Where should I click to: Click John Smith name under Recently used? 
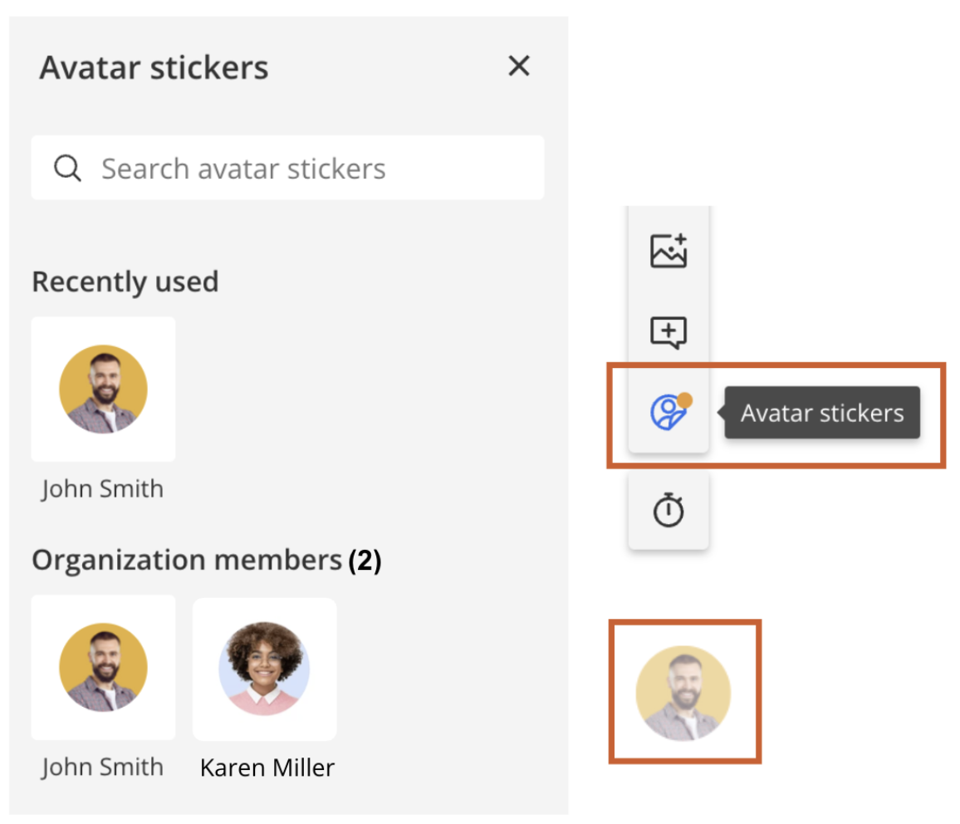(103, 489)
